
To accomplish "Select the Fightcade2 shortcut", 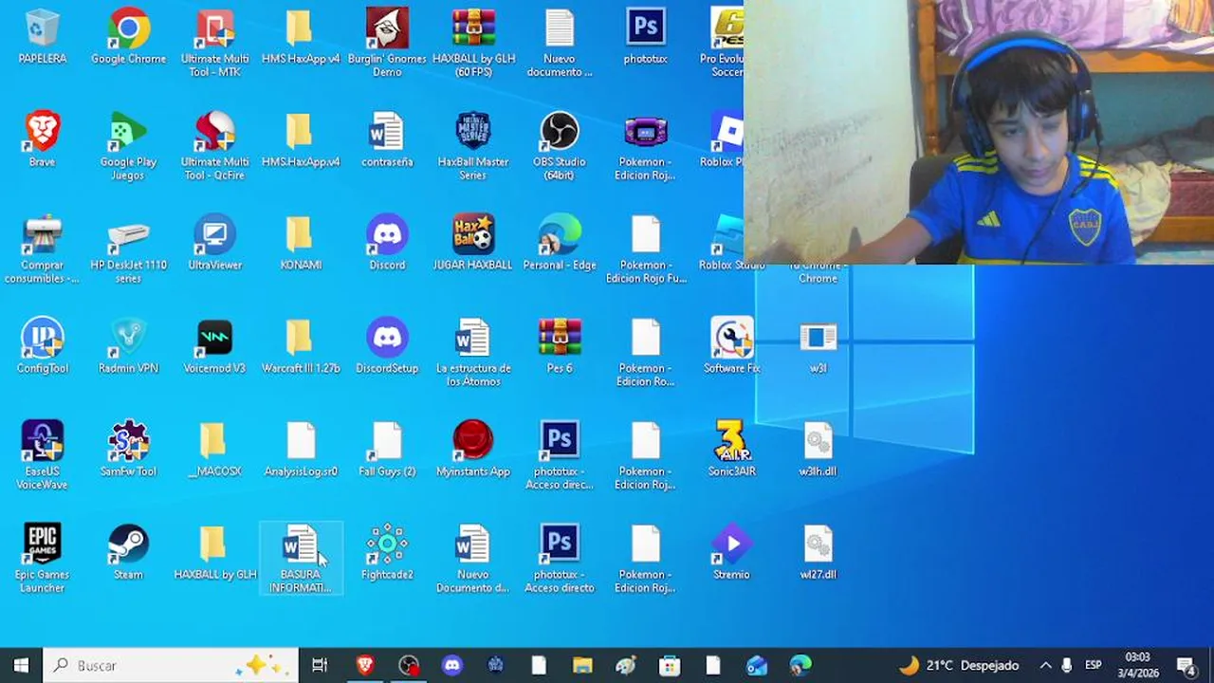I will tap(387, 554).
